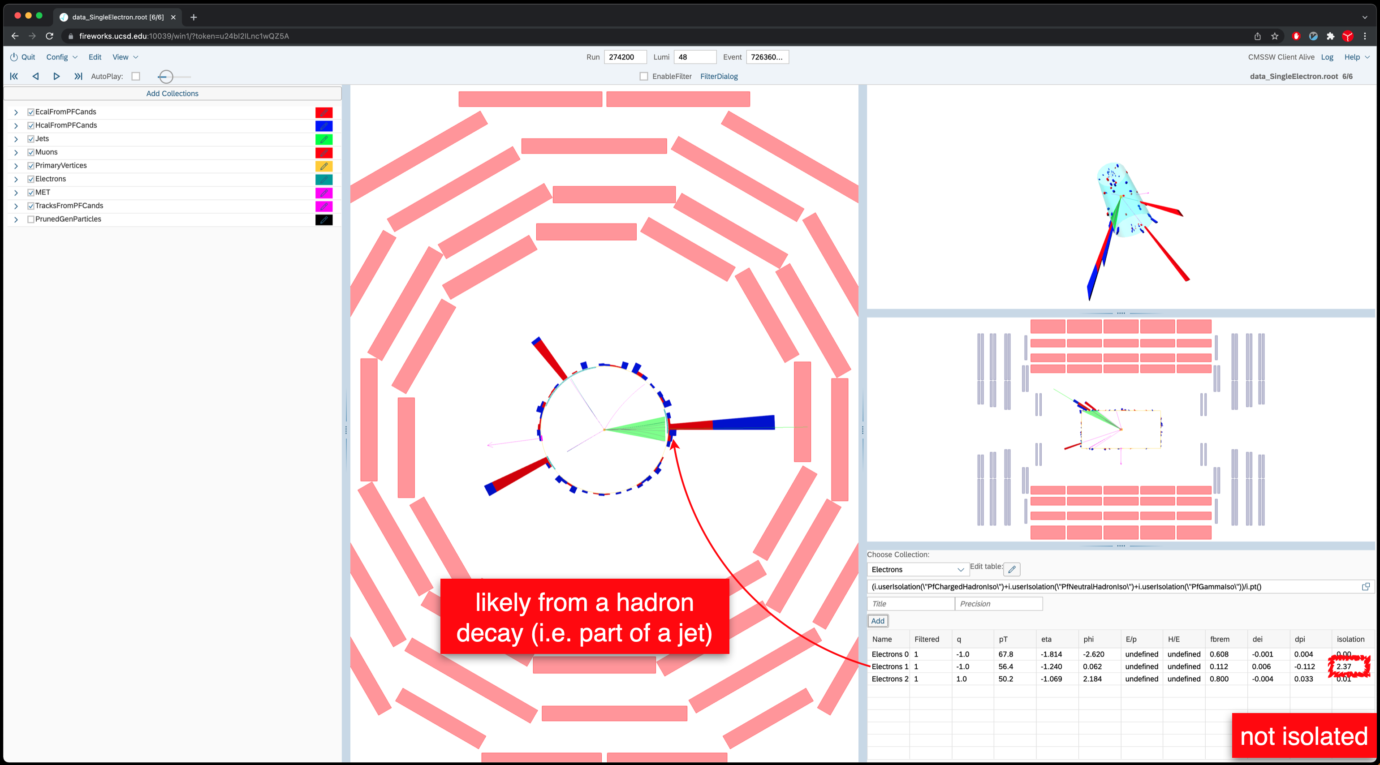Click the Precision input field

(x=998, y=603)
